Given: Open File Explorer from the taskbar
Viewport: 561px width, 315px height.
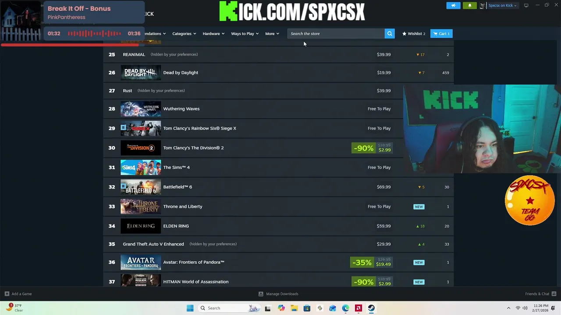Looking at the screenshot, I should 294,308.
